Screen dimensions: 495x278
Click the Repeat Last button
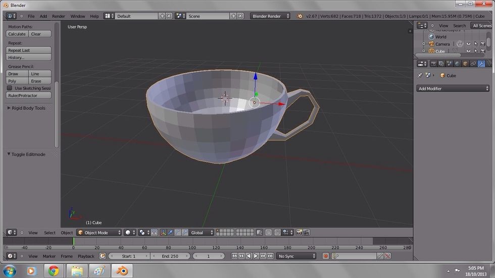tap(29, 50)
